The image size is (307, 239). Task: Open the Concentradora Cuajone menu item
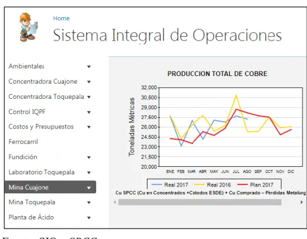[x=43, y=82]
